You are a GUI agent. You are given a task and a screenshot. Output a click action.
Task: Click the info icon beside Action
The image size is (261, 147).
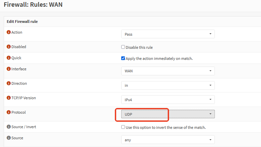9,32
